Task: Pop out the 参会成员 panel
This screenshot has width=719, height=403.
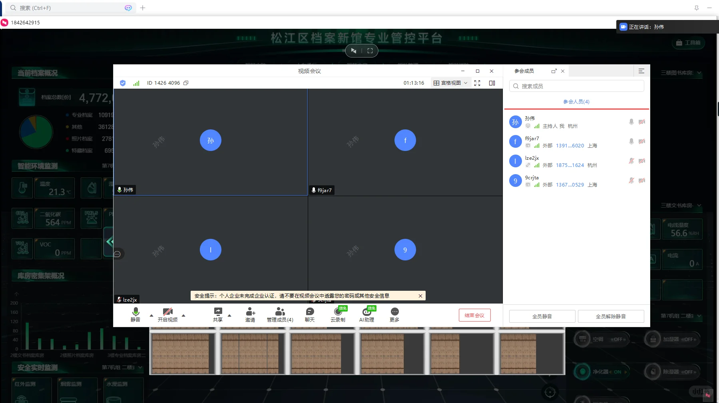Action: [554, 71]
